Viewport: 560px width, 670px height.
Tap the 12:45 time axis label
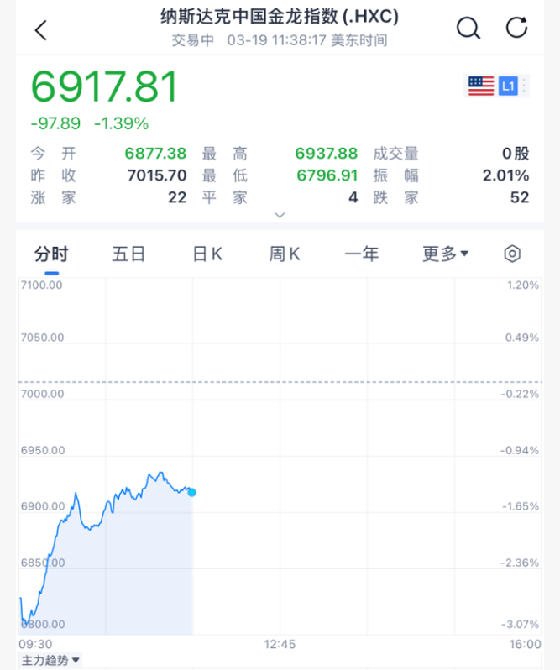280,644
